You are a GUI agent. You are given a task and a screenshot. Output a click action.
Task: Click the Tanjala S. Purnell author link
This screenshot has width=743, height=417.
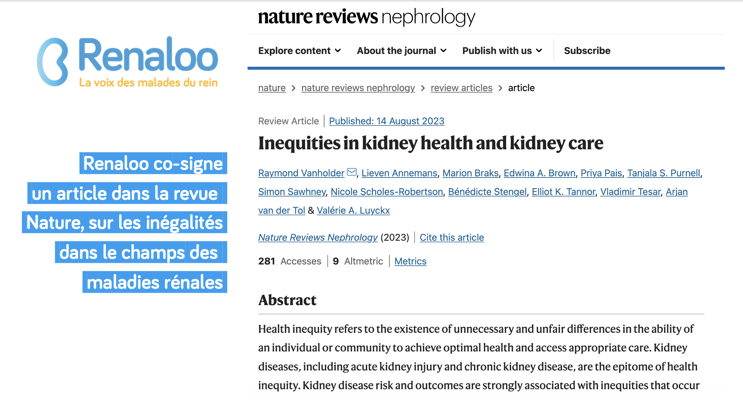coord(664,173)
